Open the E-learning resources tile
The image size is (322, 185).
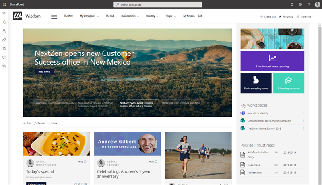click(x=289, y=83)
